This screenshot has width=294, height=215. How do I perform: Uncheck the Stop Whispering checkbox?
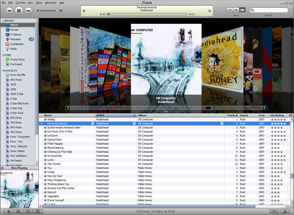(x=45, y=180)
